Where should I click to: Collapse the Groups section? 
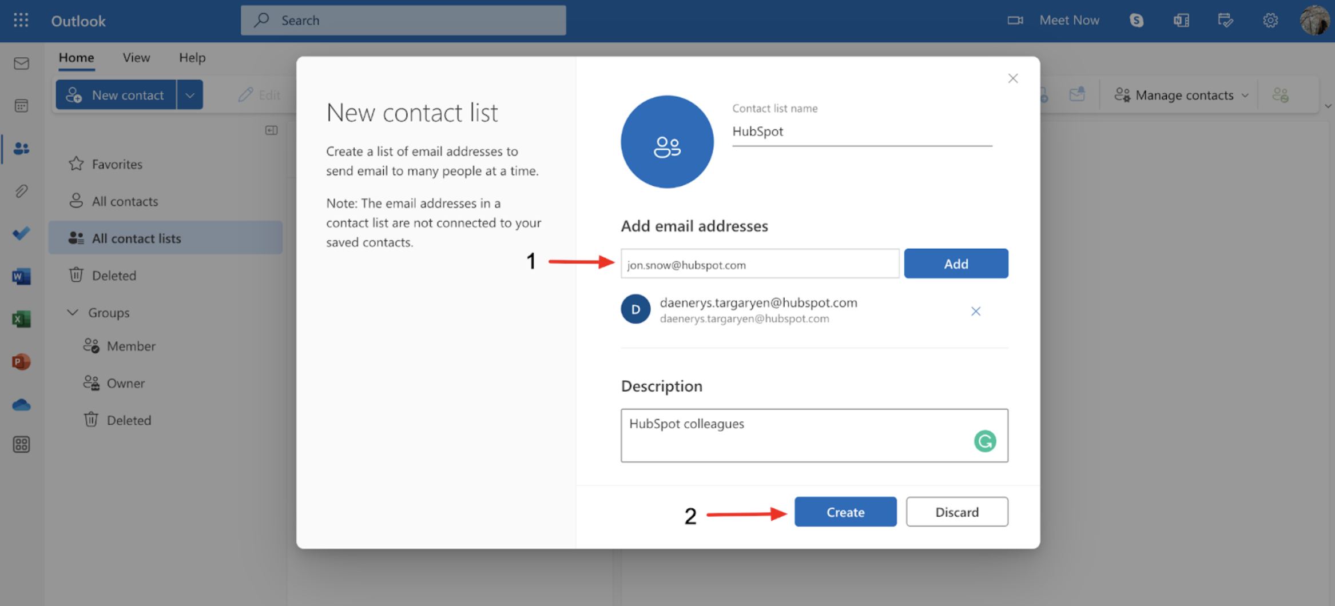click(x=72, y=312)
